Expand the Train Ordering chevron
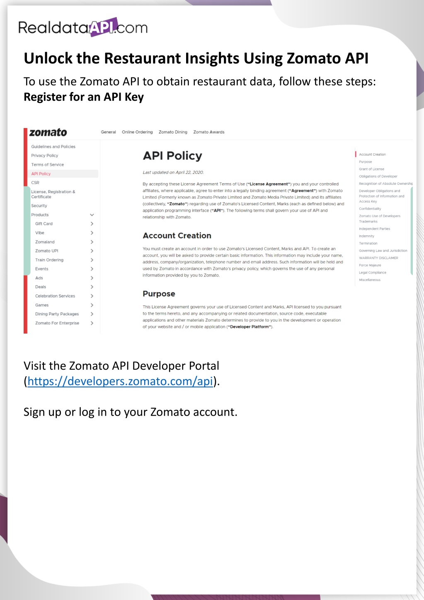Viewport: 424px width, 600px height. click(x=92, y=260)
